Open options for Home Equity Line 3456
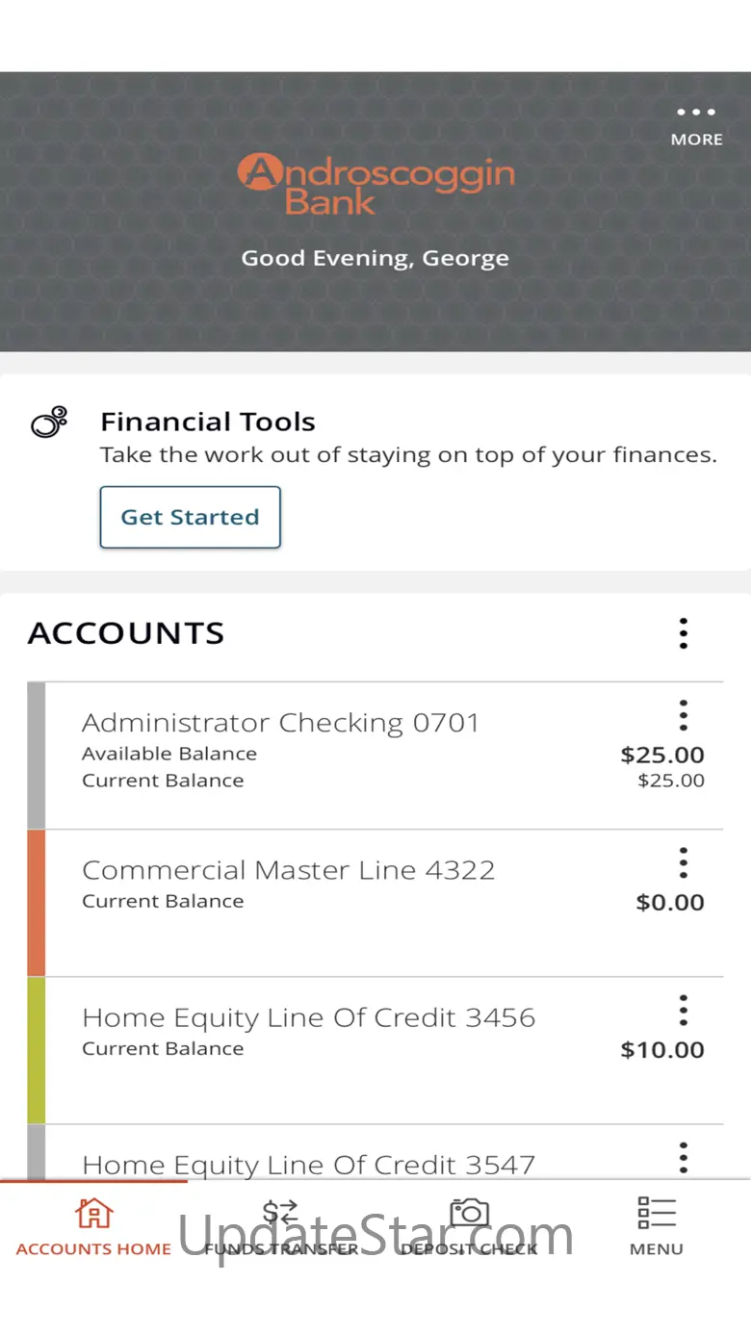 coord(683,1011)
